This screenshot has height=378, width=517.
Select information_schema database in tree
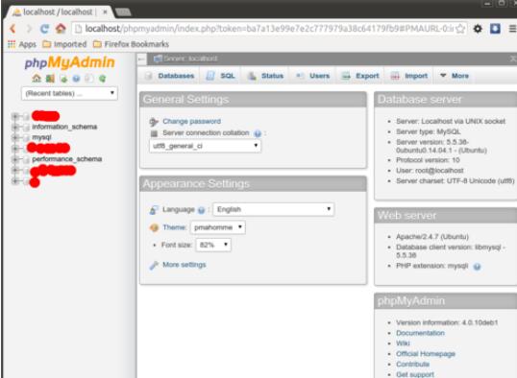click(64, 127)
